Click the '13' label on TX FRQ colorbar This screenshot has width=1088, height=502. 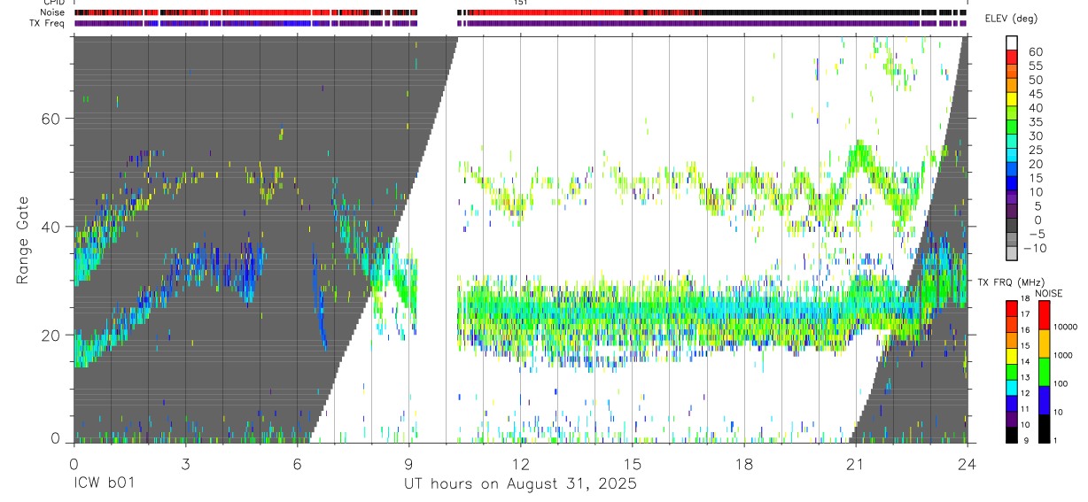(1026, 378)
